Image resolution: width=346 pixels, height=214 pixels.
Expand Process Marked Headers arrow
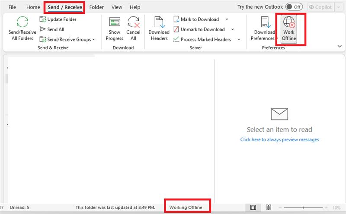point(239,39)
